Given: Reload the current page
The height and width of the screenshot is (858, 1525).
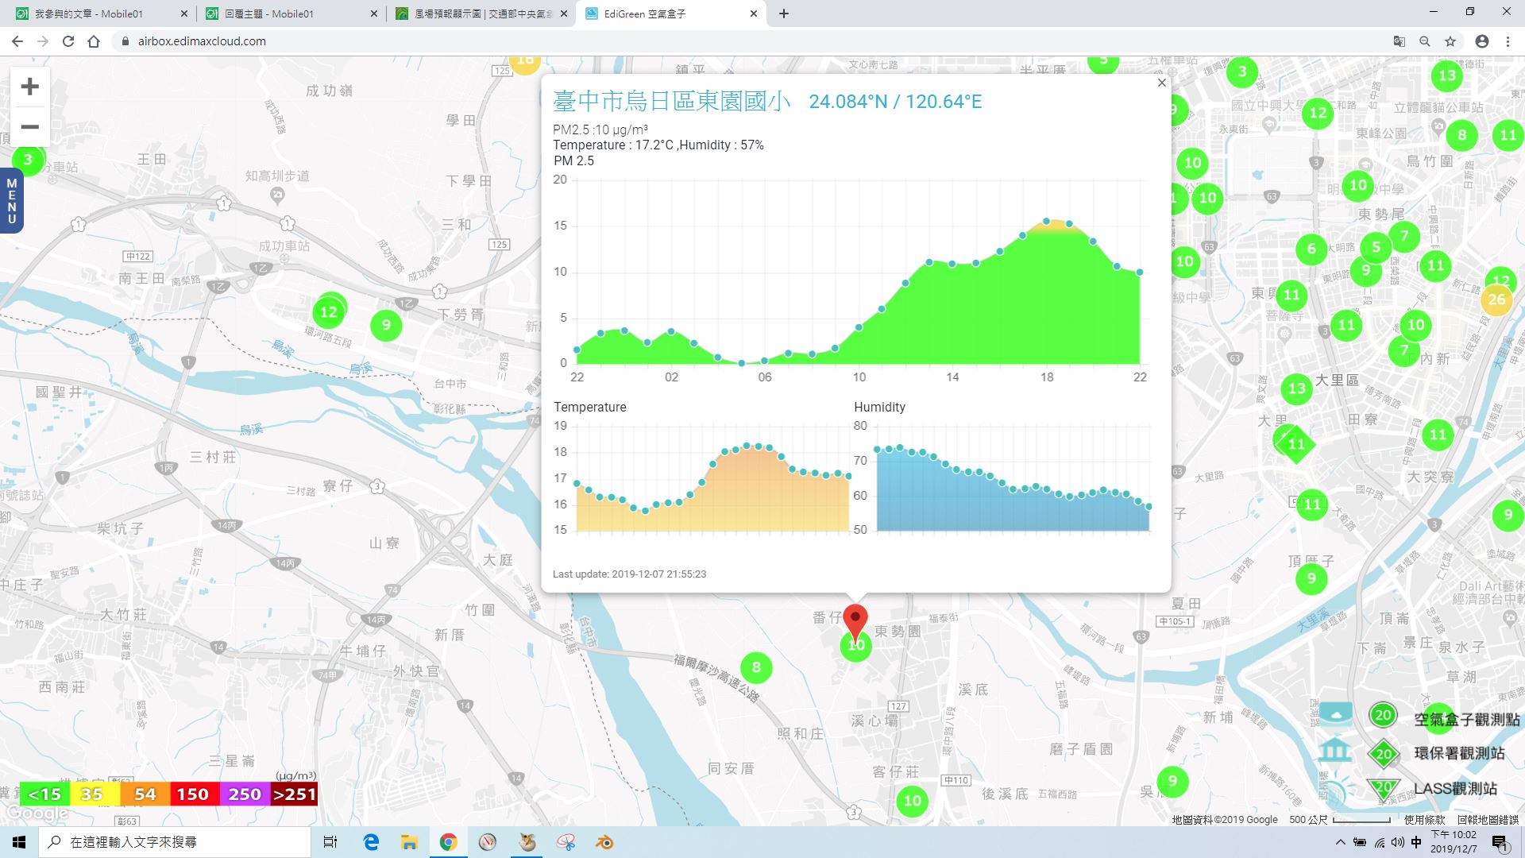Looking at the screenshot, I should click(x=68, y=41).
